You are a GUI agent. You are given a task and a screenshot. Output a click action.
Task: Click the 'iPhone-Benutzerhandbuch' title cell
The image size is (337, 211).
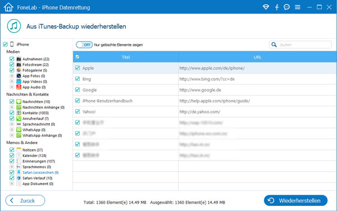[107, 101]
